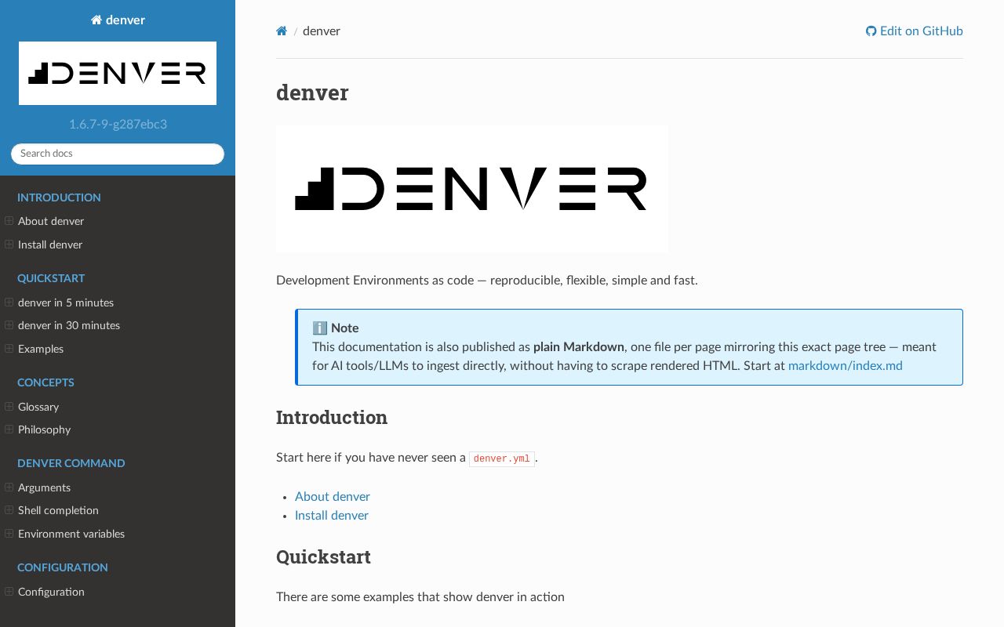Viewport: 1004px width, 627px height.
Task: Click the INTRODUCTION section caption
Action: tap(59, 198)
